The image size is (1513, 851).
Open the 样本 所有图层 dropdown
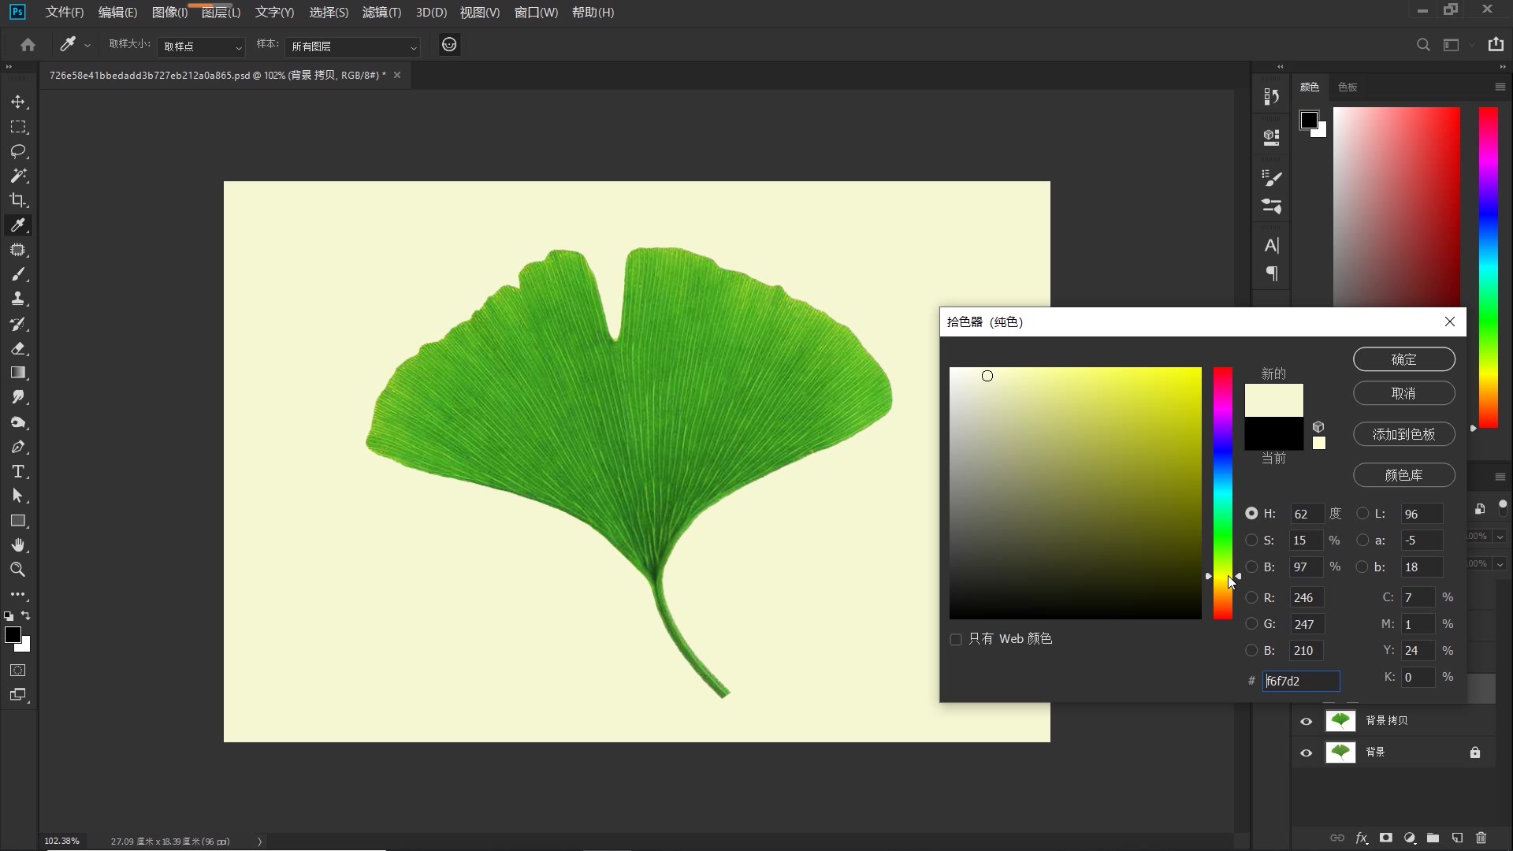(x=352, y=46)
